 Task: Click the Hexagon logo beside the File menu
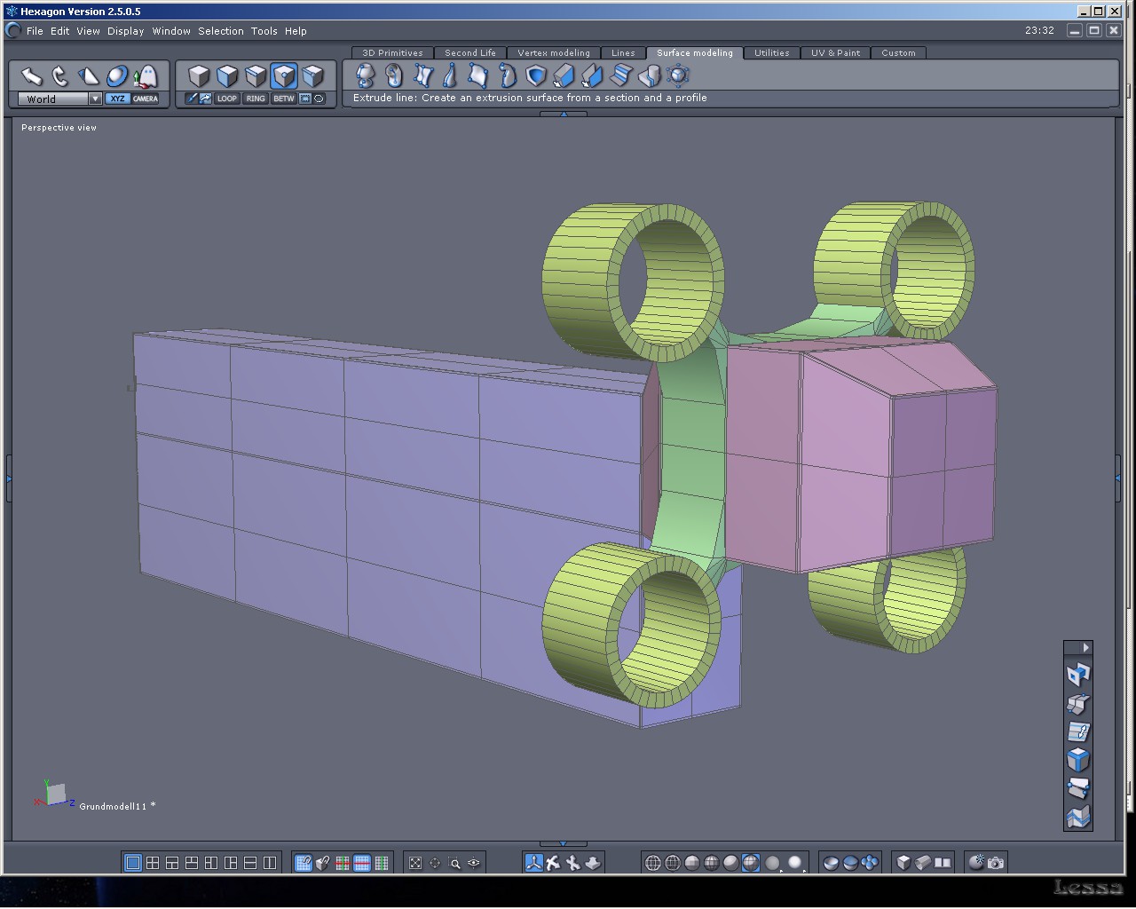pos(12,30)
